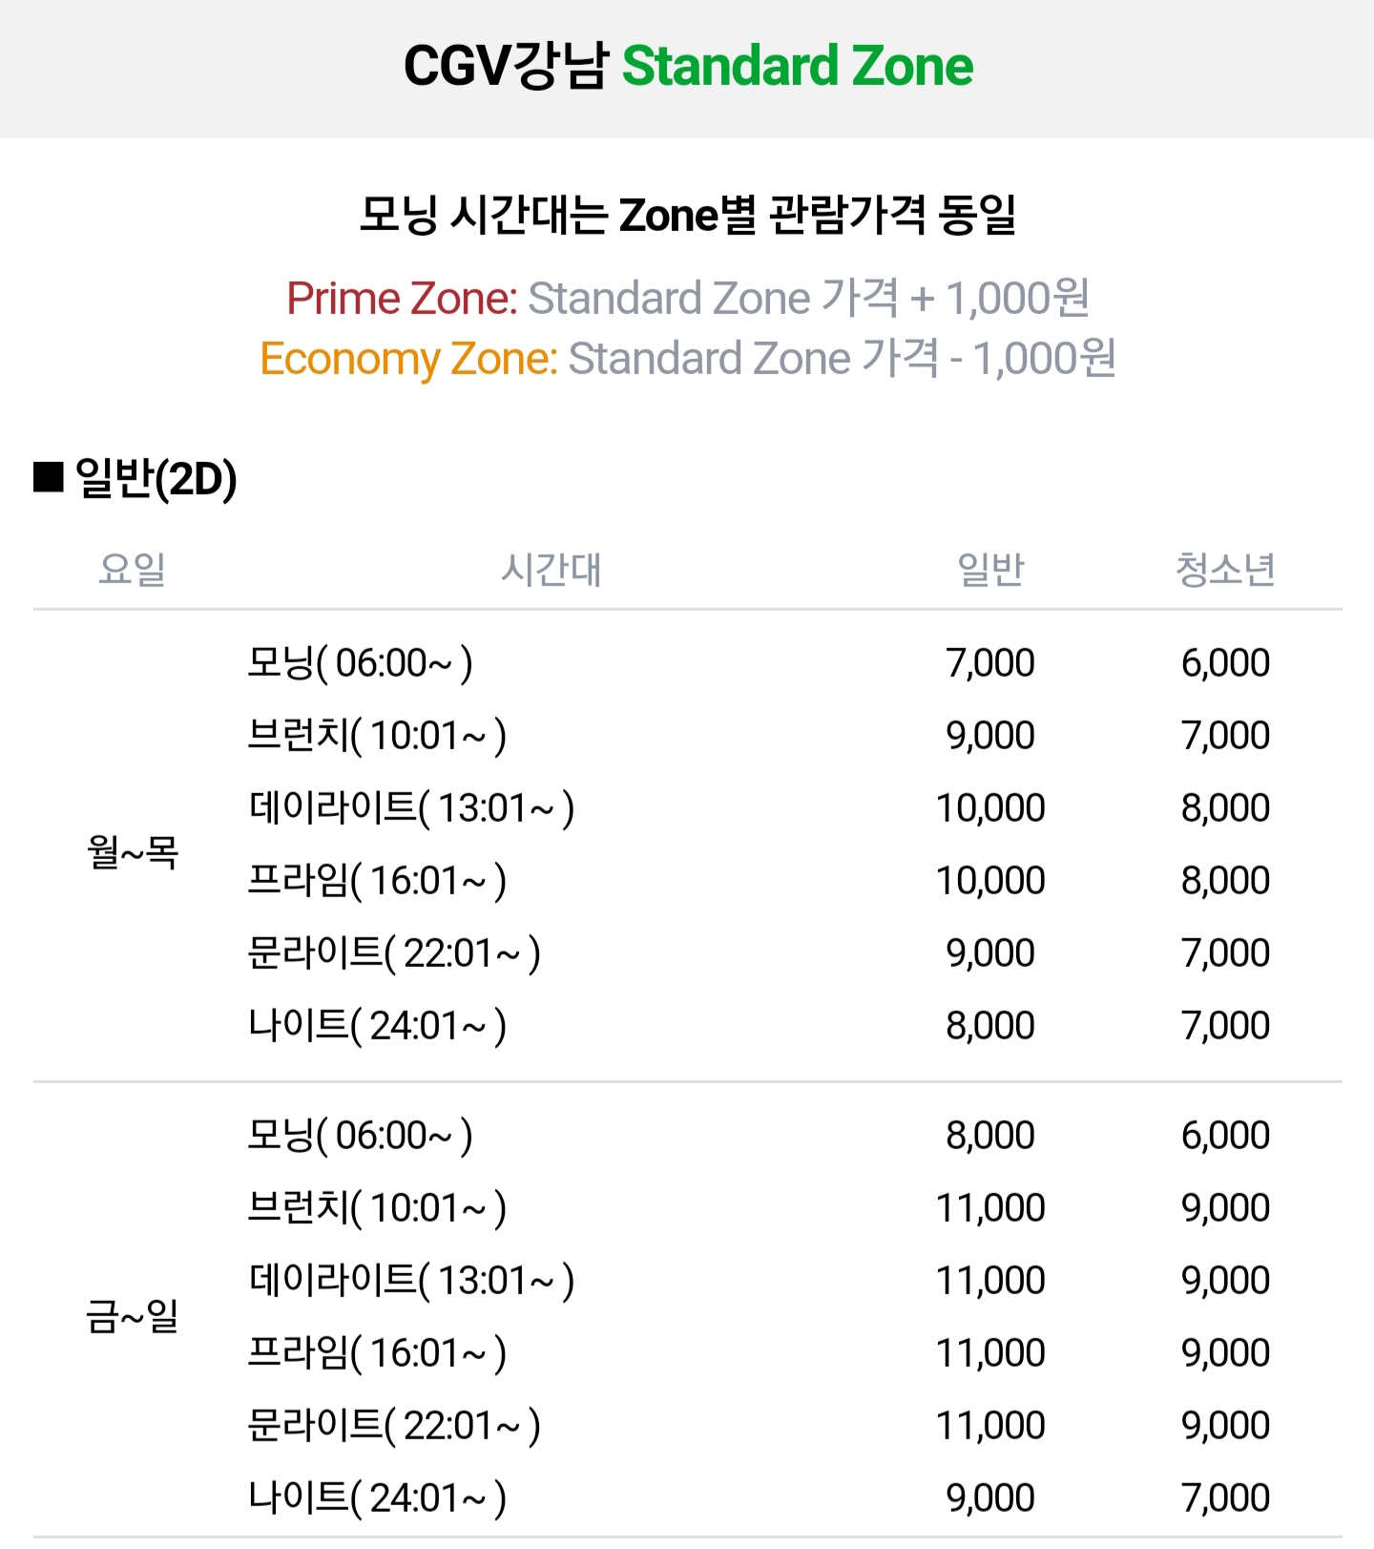Click the 금~일 브런치(10:01~) time slot
Image resolution: width=1374 pixels, height=1549 pixels.
(377, 1208)
